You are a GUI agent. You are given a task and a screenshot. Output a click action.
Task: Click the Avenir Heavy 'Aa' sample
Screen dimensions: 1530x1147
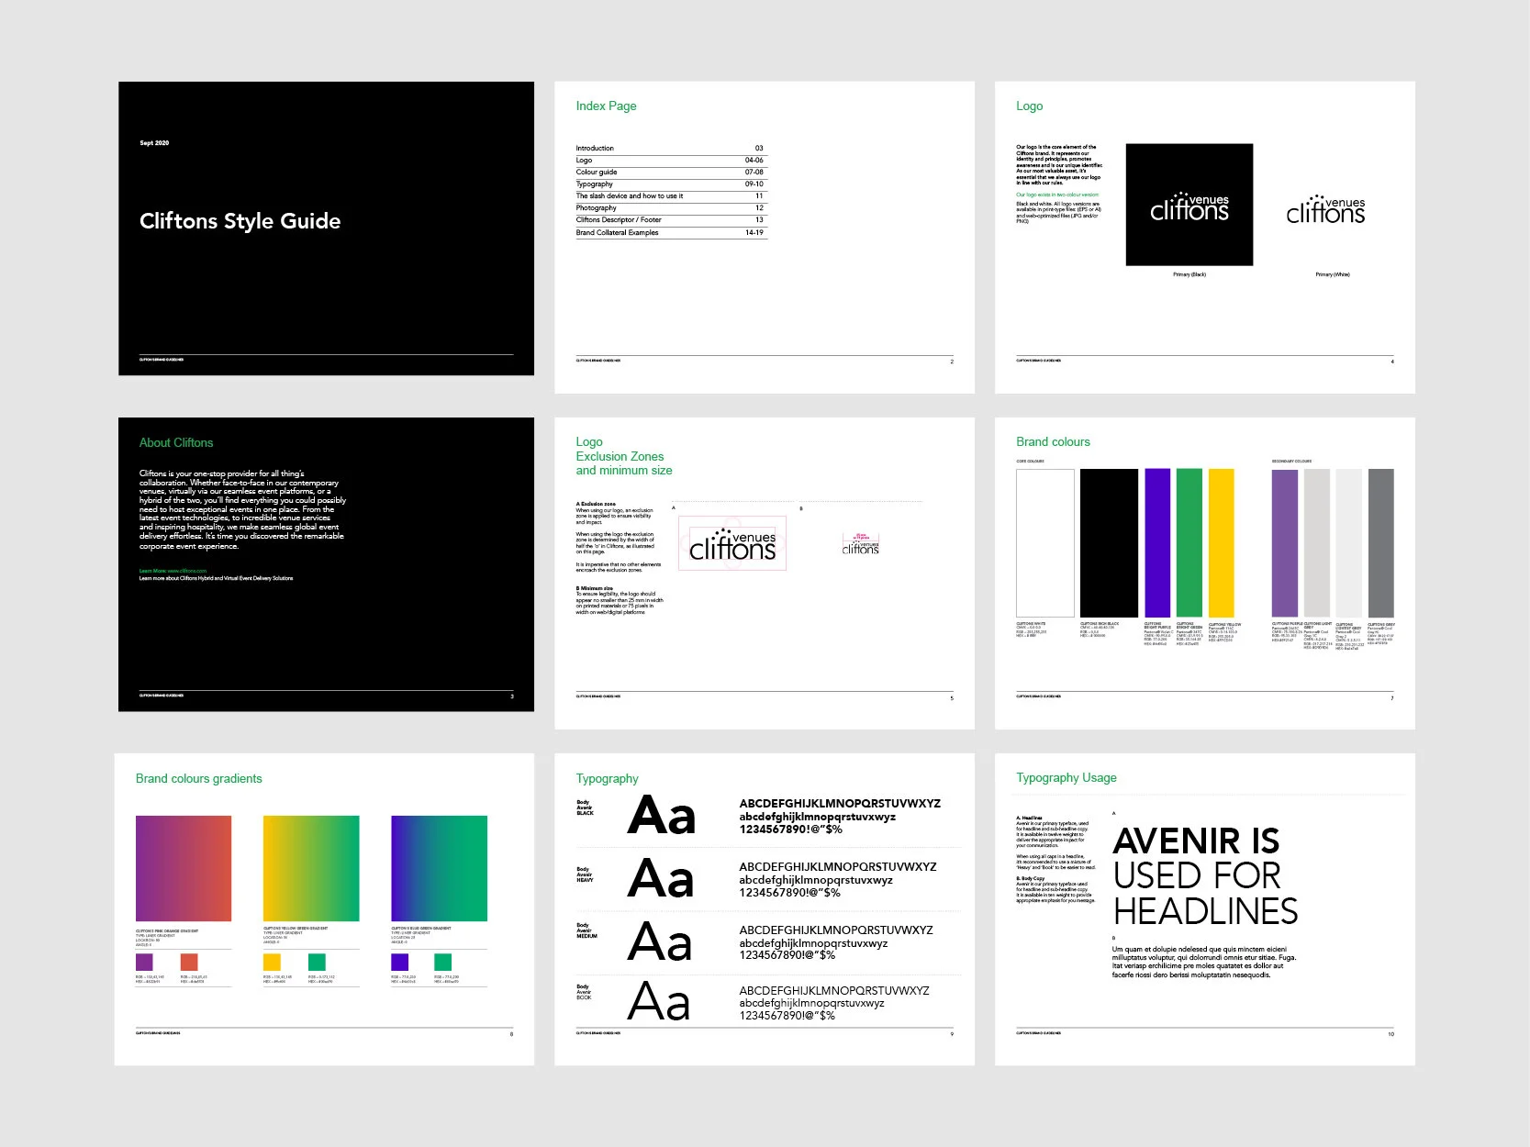(x=662, y=879)
